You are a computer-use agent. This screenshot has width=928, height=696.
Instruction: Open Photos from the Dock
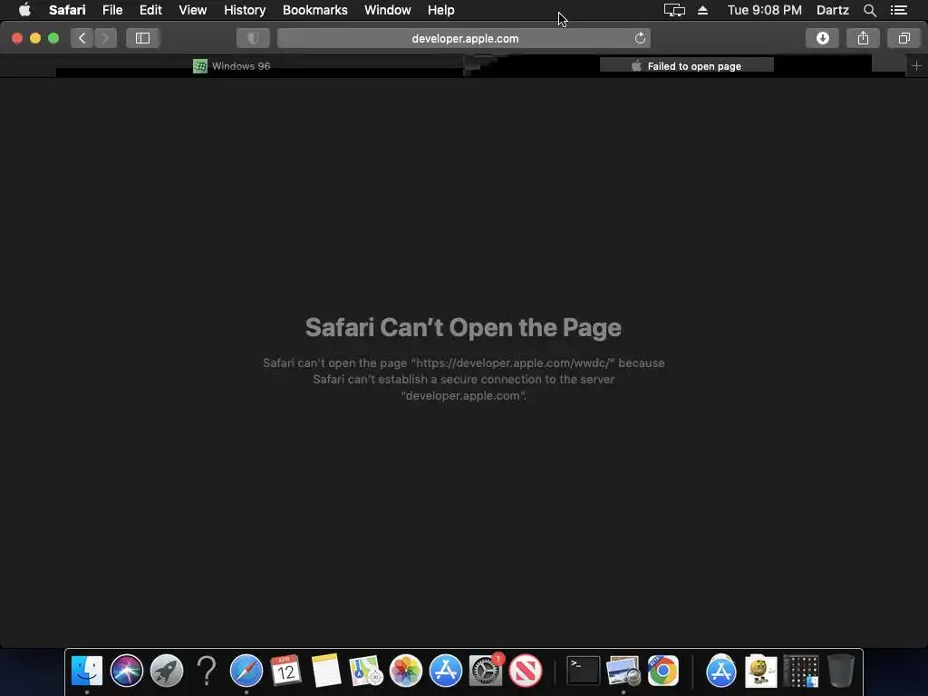pos(405,671)
